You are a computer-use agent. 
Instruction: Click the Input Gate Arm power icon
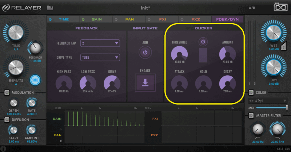pyautogui.click(x=145, y=52)
